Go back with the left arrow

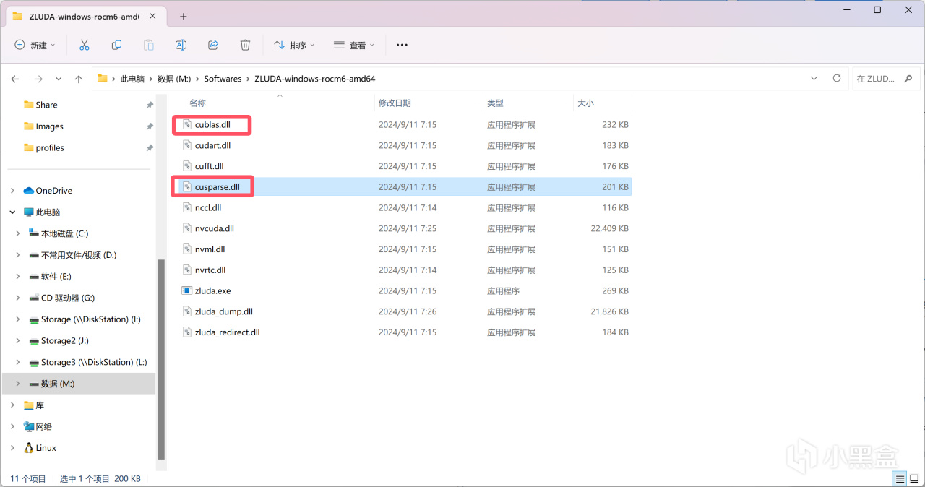[15, 79]
